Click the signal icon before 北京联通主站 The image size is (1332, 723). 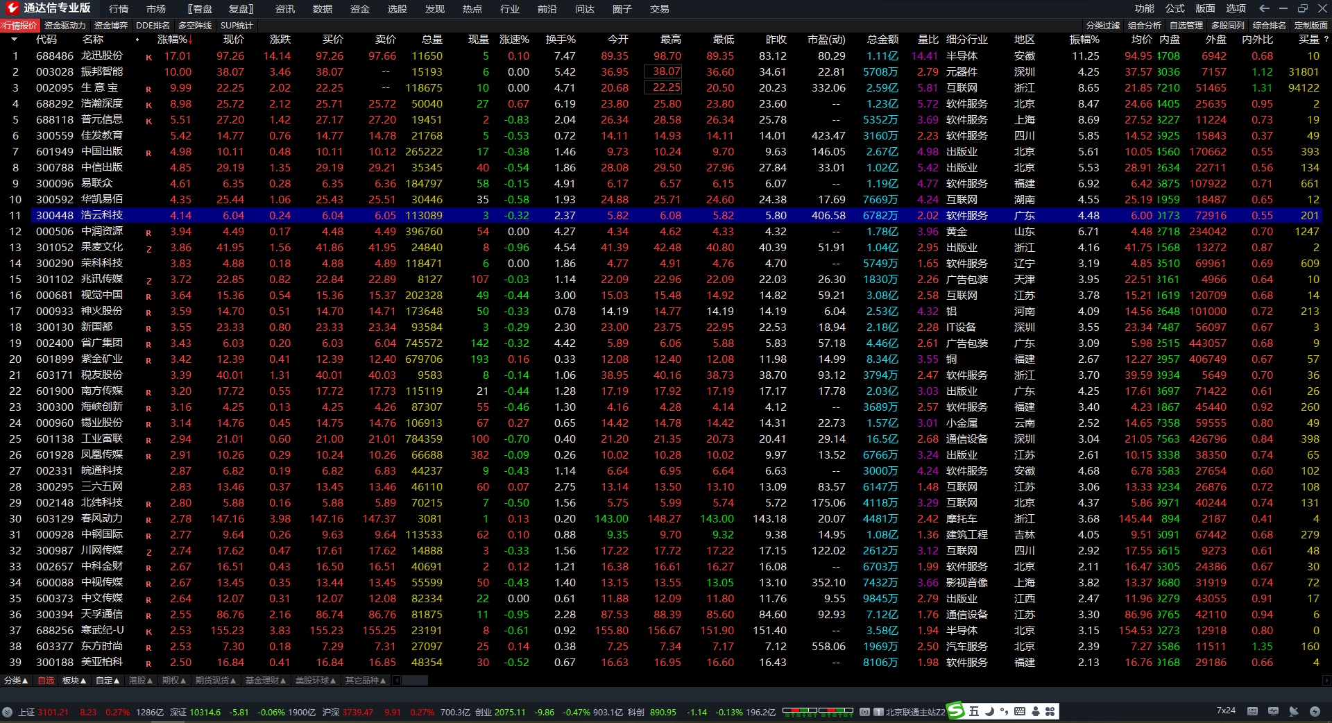(864, 712)
